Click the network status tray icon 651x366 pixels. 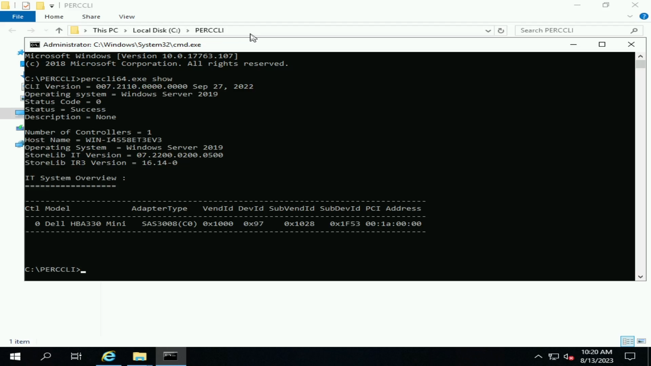553,357
